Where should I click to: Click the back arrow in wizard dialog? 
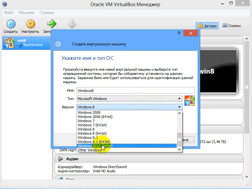tap(58, 44)
